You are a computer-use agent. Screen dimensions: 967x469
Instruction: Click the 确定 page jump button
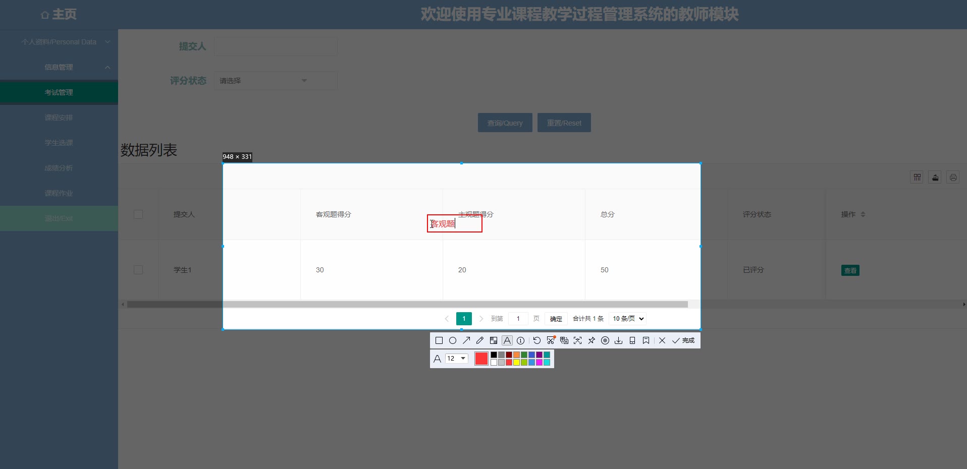(556, 319)
